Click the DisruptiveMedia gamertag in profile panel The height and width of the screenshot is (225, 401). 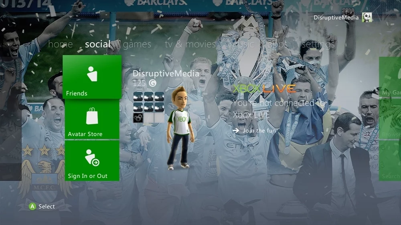[x=166, y=74]
